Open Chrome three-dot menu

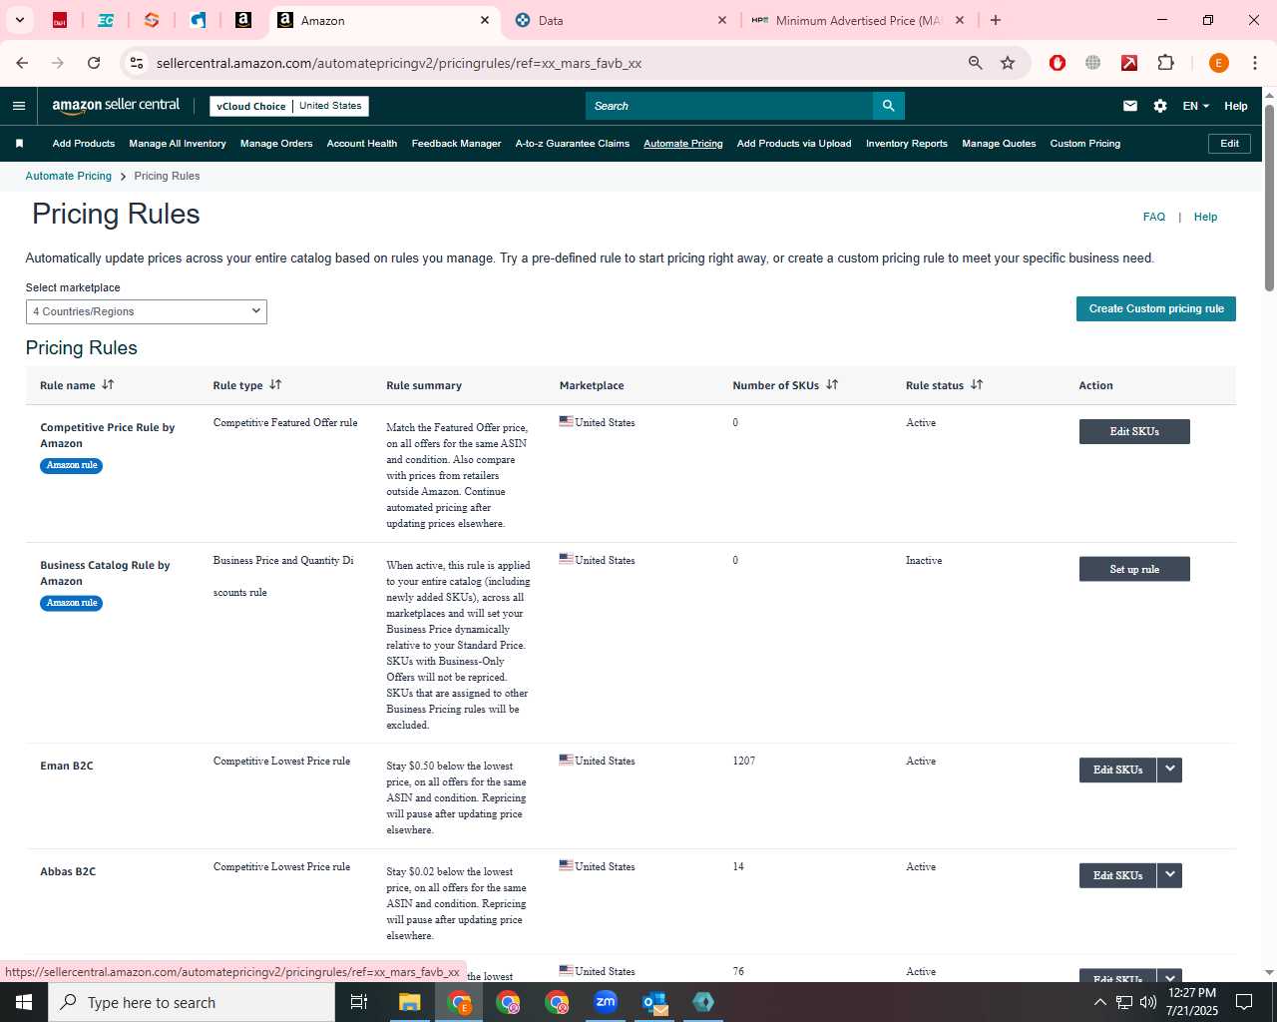click(x=1254, y=63)
